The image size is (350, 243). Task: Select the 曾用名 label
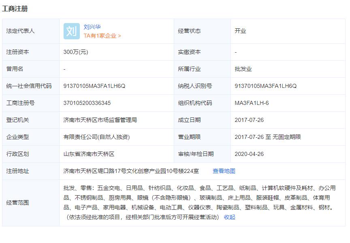(x=15, y=69)
